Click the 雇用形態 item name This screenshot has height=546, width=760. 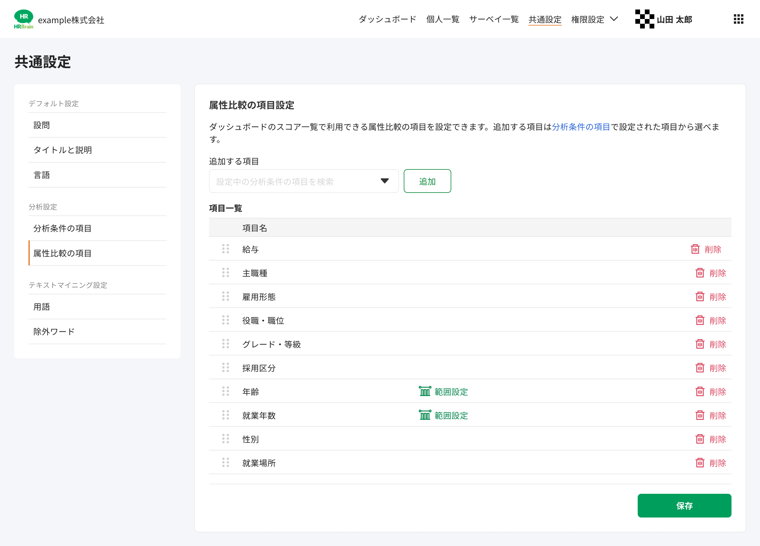point(259,297)
